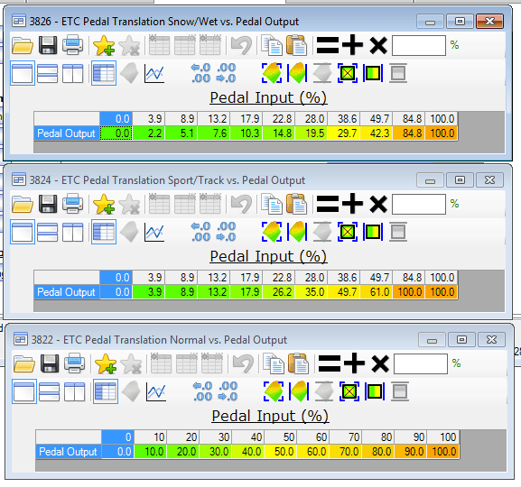Toggle horizontal split layout in Snow/Wet window
The width and height of the screenshot is (521, 487).
47,73
